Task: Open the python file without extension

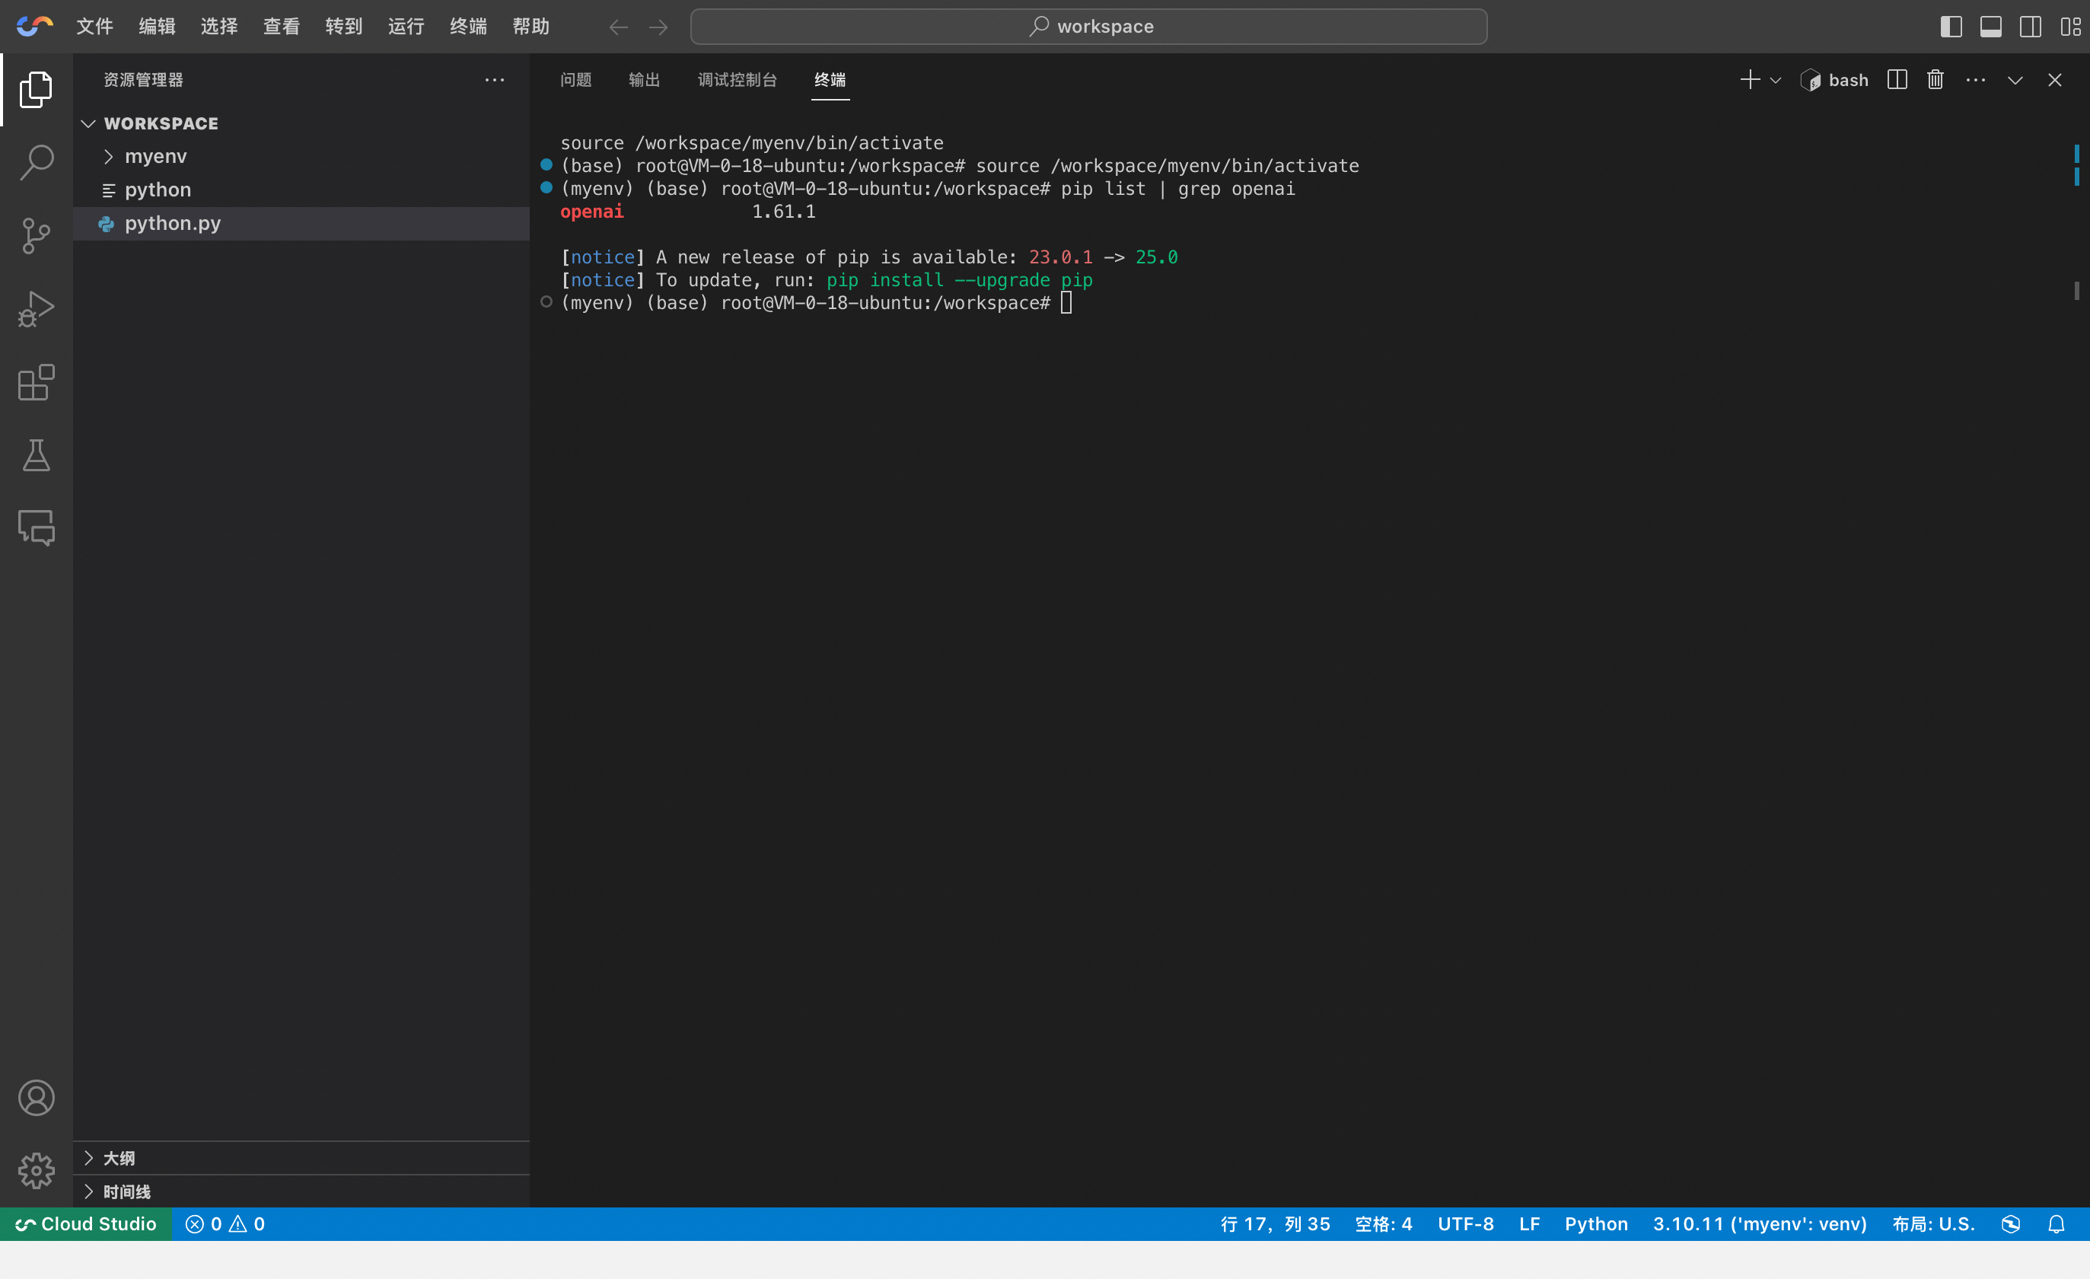Action: coord(301,190)
